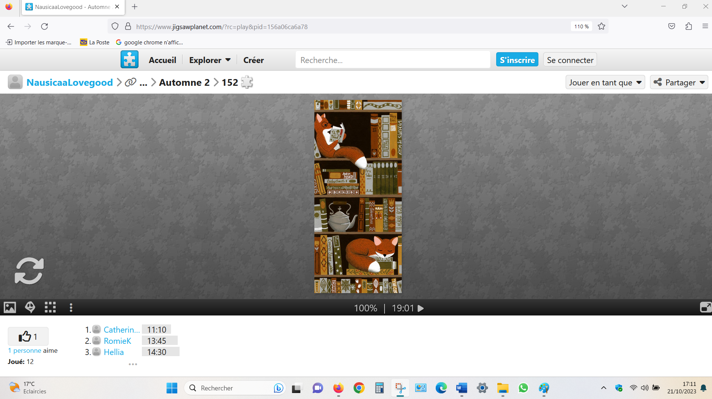The height and width of the screenshot is (399, 712).
Task: Click the puzzle piece count icon
Action: click(247, 82)
